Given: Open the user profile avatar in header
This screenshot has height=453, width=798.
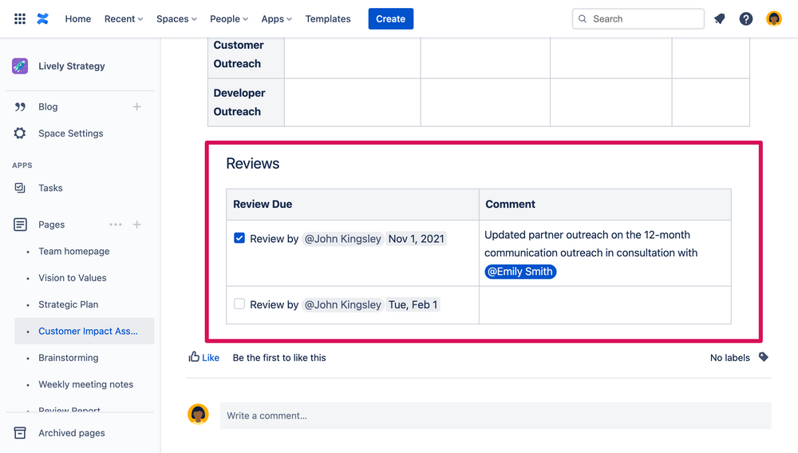Looking at the screenshot, I should (774, 19).
